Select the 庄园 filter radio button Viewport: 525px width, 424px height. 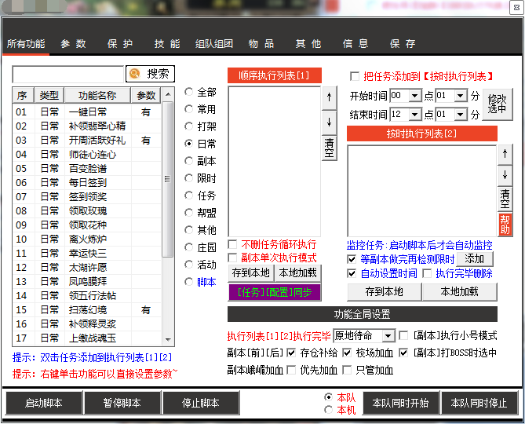[189, 247]
